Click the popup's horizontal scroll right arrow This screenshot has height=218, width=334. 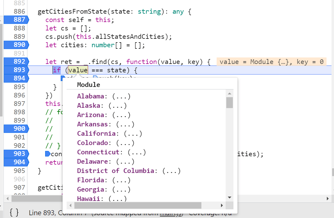point(222,205)
